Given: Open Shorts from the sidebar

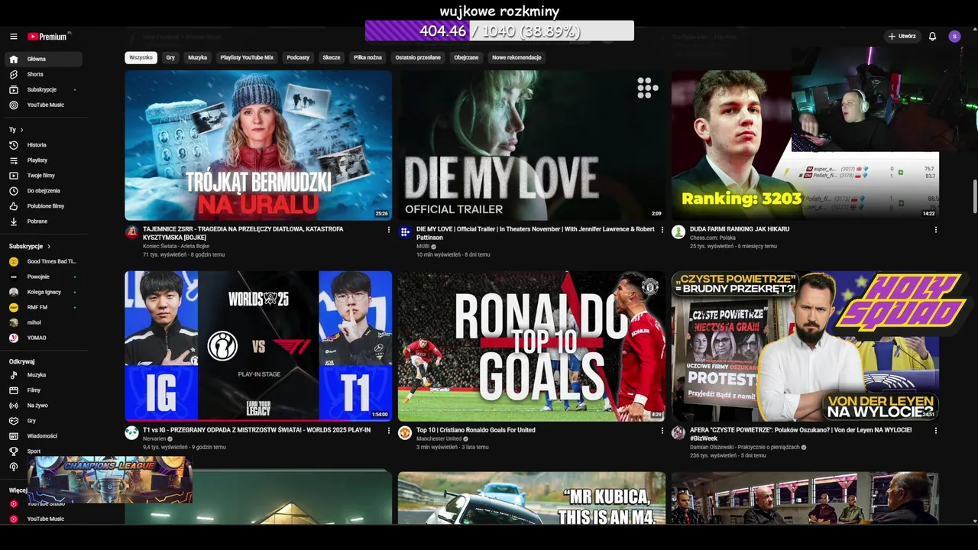Looking at the screenshot, I should 43,74.
